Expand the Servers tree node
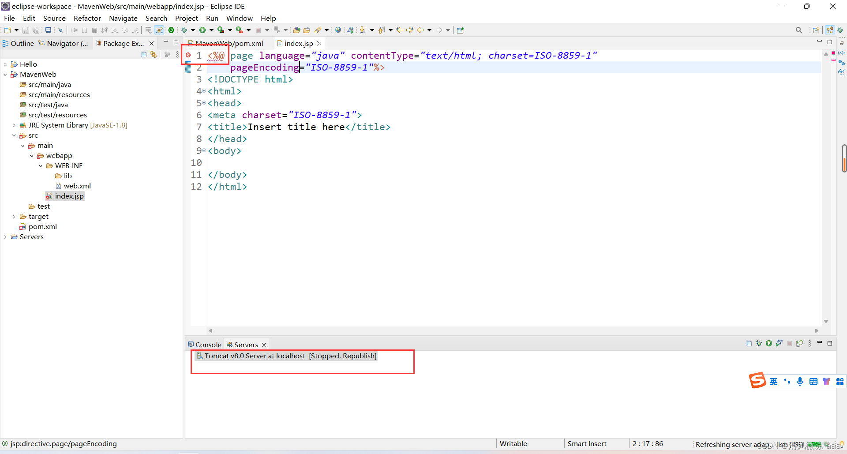Viewport: 847px width, 454px height. pyautogui.click(x=5, y=236)
